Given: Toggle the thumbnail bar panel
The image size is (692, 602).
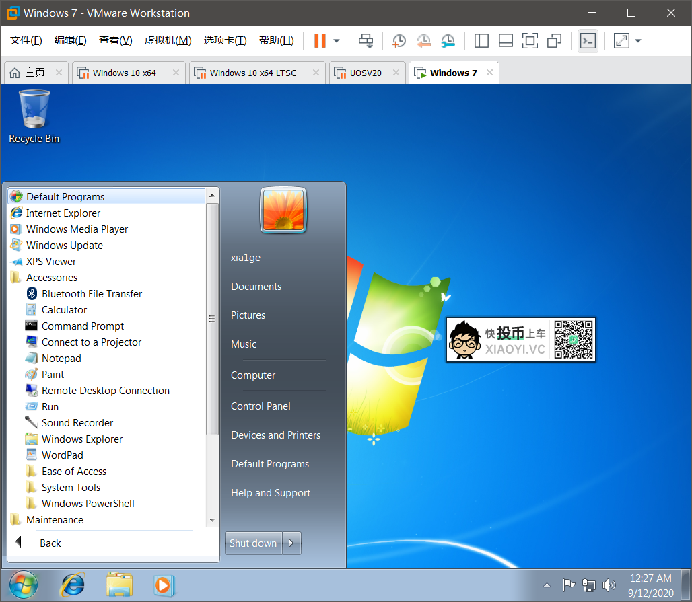Looking at the screenshot, I should pos(506,41).
